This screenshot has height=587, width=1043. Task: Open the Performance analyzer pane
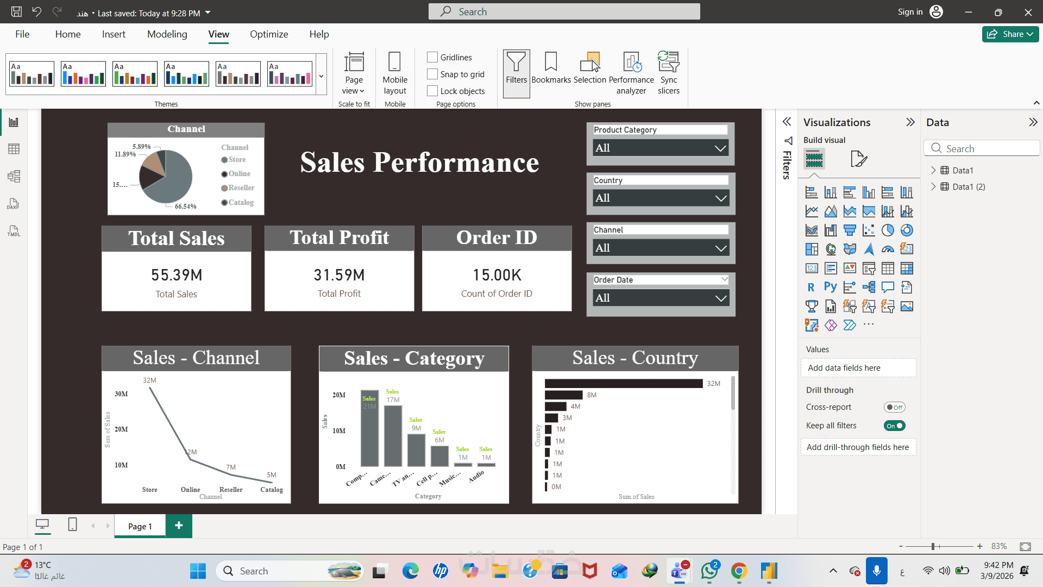631,72
